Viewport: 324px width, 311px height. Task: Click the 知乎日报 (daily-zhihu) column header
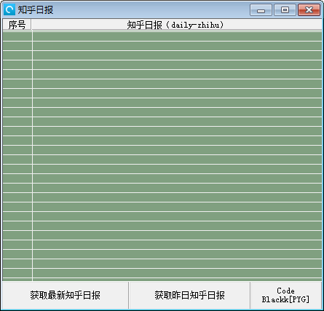pos(176,25)
